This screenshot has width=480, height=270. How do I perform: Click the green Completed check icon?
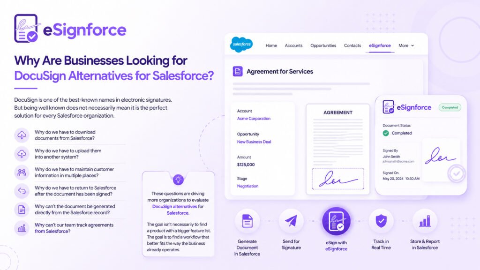click(x=386, y=133)
